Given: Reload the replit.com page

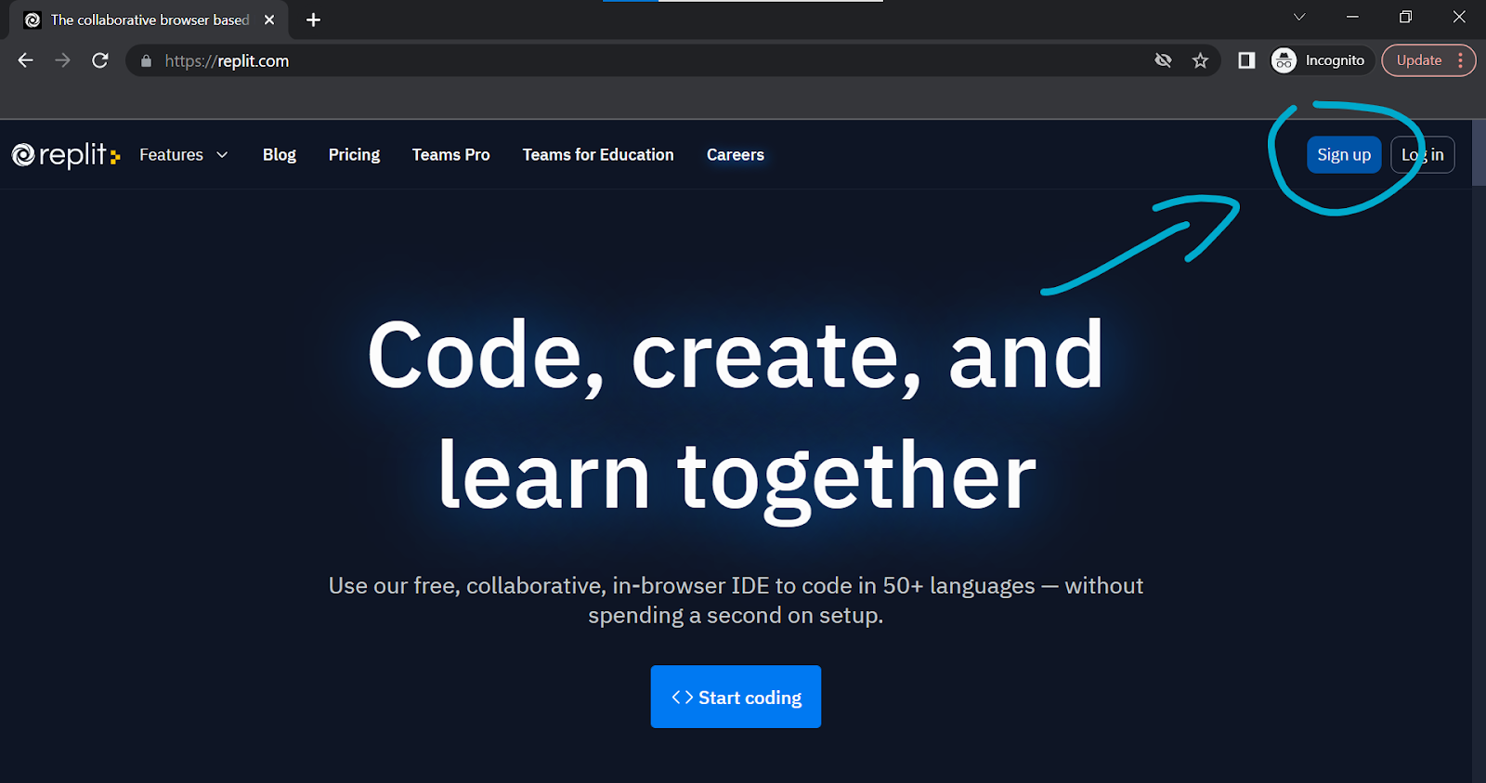Looking at the screenshot, I should click(x=100, y=60).
